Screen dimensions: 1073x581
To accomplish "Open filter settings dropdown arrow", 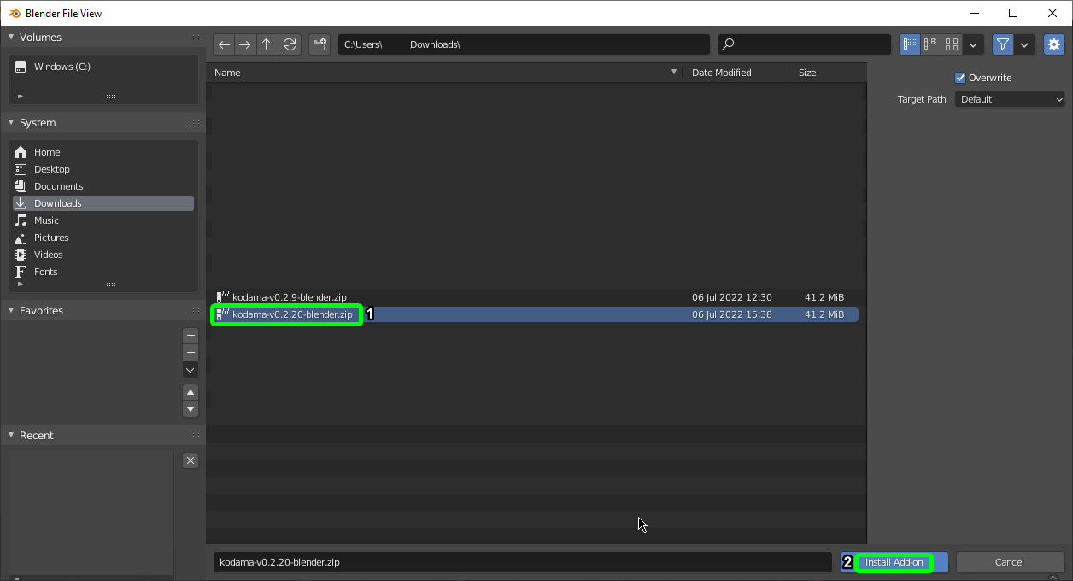I will click(x=1024, y=44).
